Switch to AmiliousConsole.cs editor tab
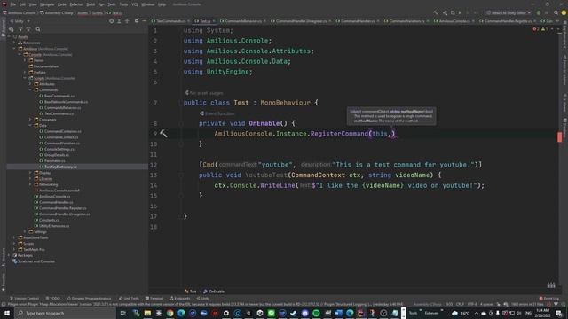Screen dimensions: 568x319 (454, 21)
